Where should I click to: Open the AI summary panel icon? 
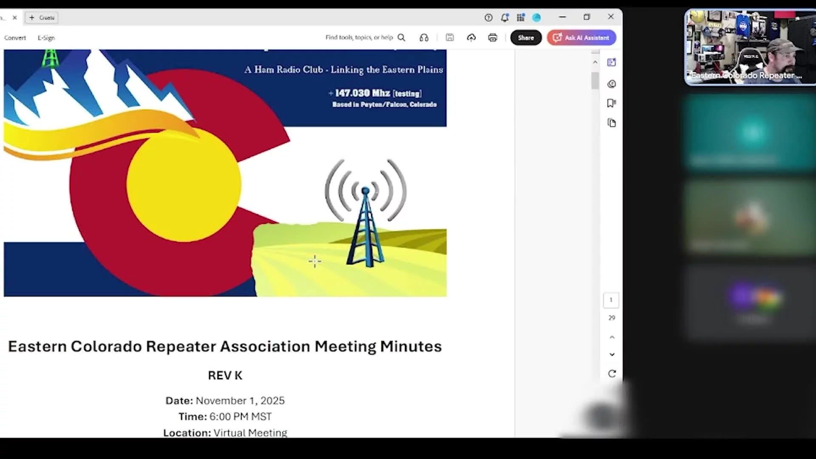point(612,62)
